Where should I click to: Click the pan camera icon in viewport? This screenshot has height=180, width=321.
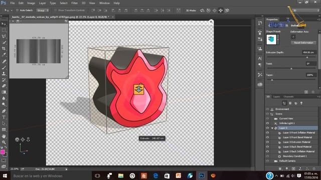click(x=23, y=139)
